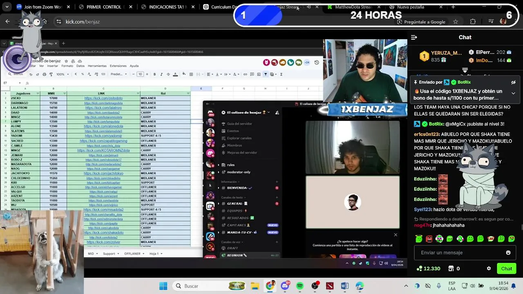Toggle italic in spreadsheet toolbar
523x294 pixels.
click(161, 74)
